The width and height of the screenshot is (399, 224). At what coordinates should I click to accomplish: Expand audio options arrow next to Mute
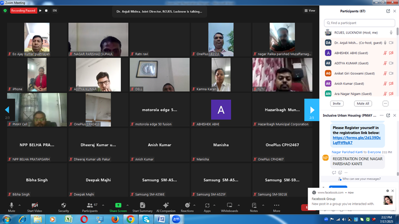(x=20, y=205)
